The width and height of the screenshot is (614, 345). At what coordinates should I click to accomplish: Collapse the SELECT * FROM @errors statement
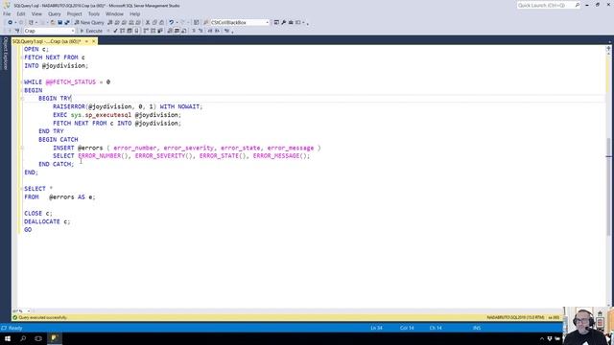(22, 189)
